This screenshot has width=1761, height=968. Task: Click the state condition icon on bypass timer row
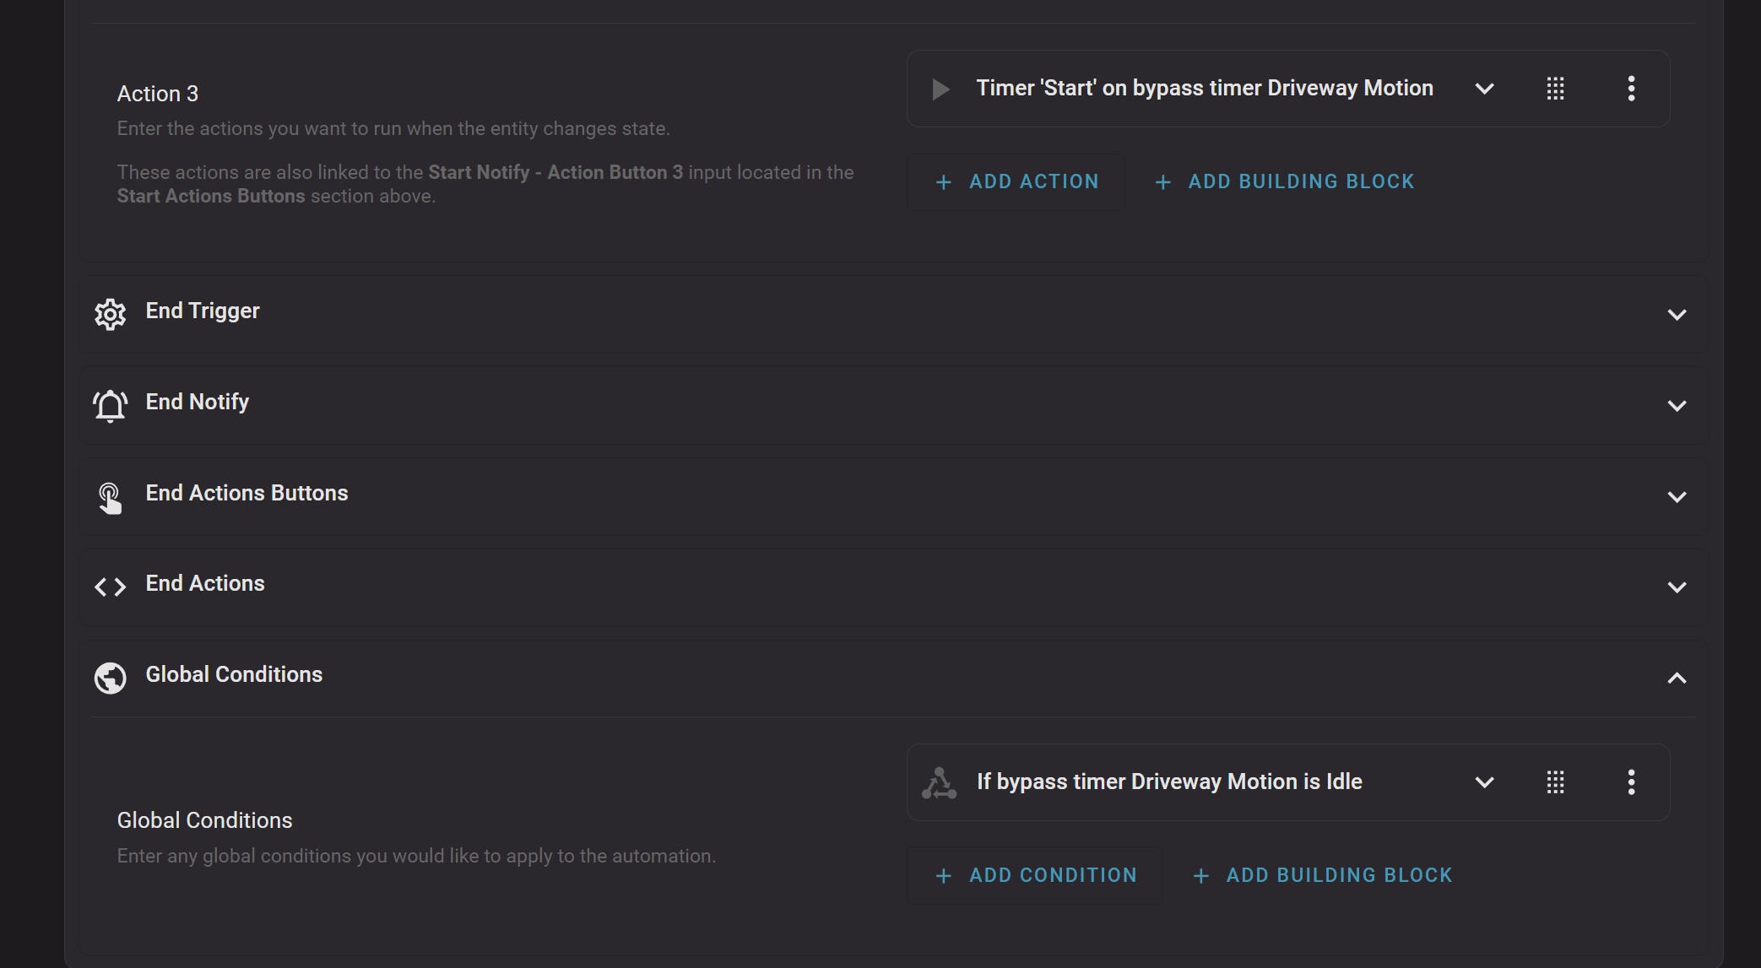939,782
